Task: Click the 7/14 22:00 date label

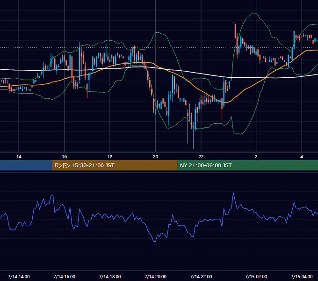Action: click(201, 276)
